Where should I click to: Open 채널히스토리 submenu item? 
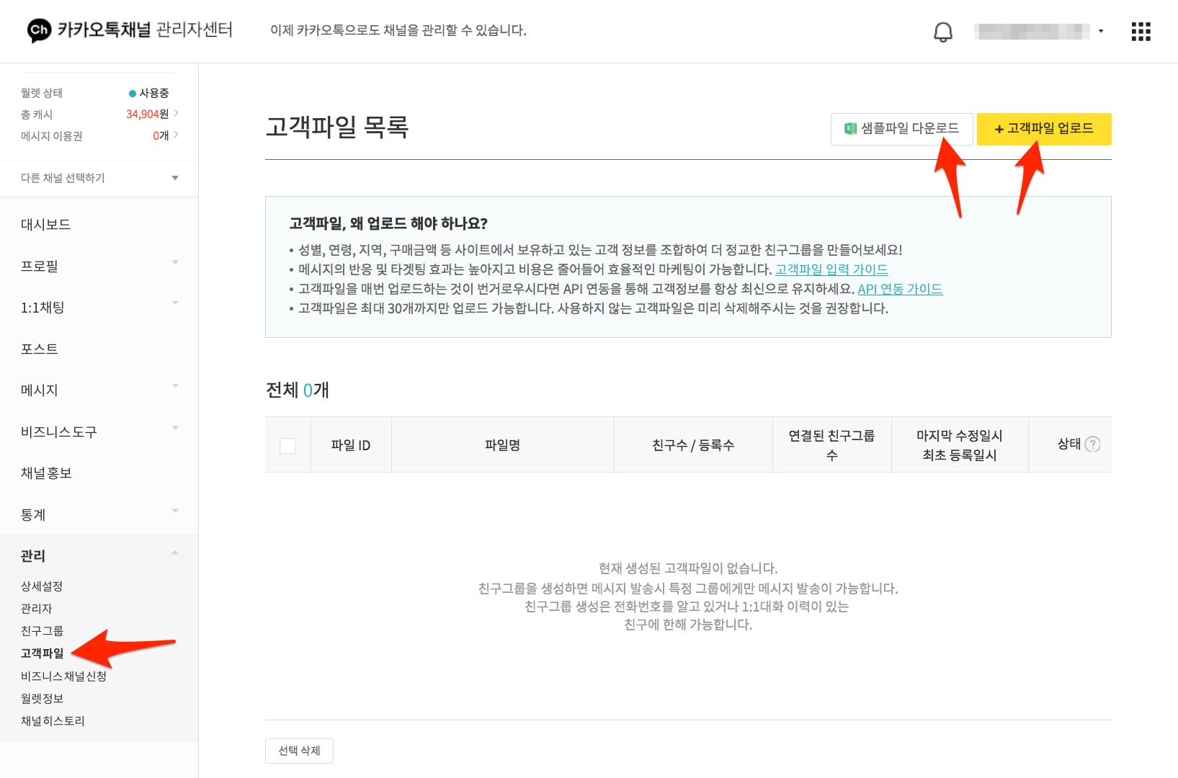pos(53,721)
